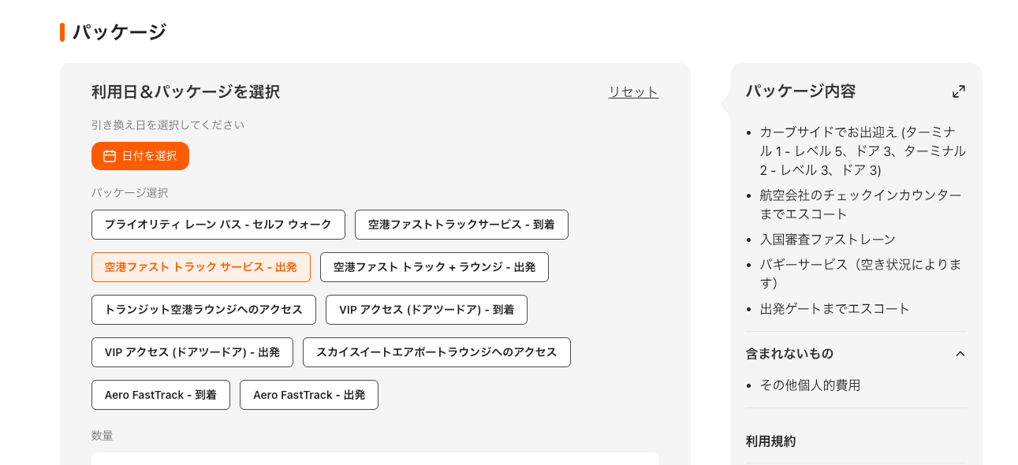Choose Aero FastTrack - 出発 package

coord(309,395)
